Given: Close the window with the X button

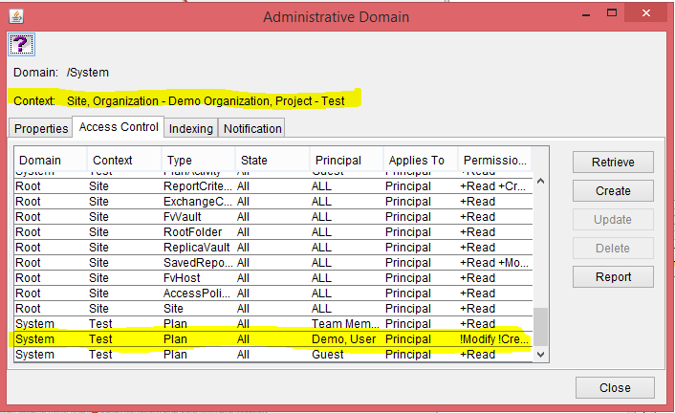Looking at the screenshot, I should [x=646, y=13].
